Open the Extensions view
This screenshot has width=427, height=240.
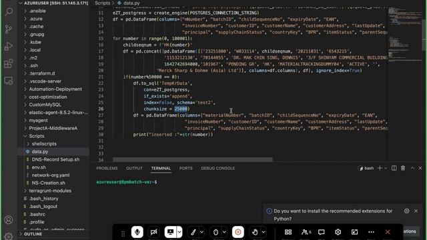coord(9,63)
